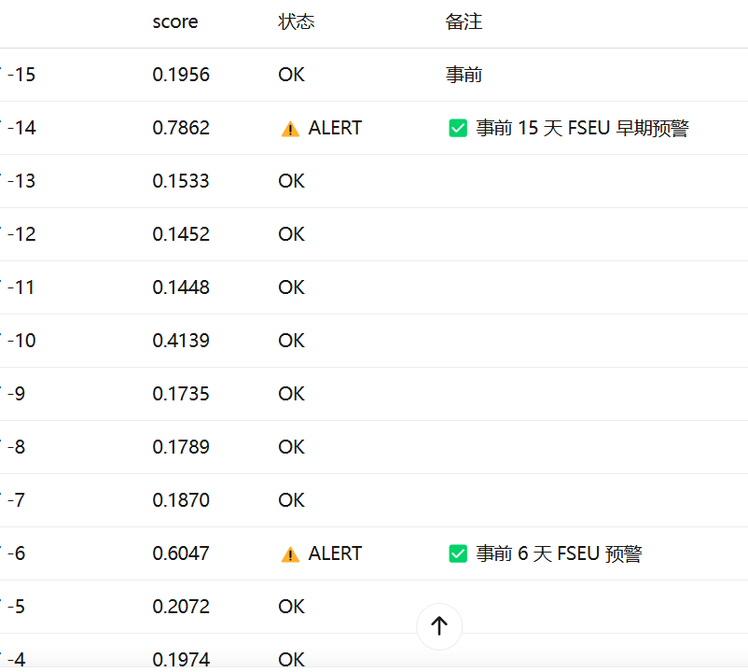Click score value 0.6047

pyautogui.click(x=181, y=553)
